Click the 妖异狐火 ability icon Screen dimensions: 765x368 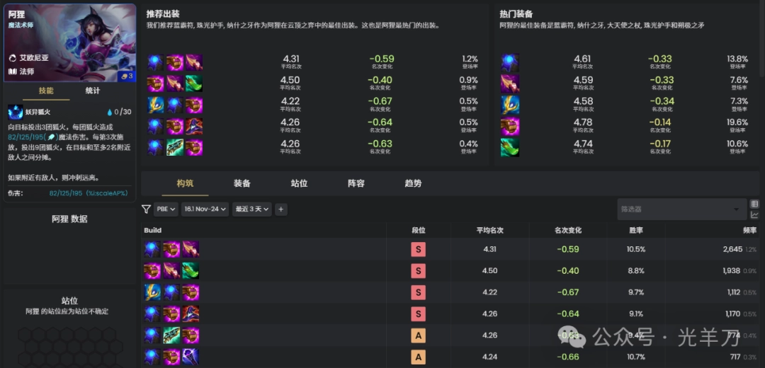coord(16,112)
